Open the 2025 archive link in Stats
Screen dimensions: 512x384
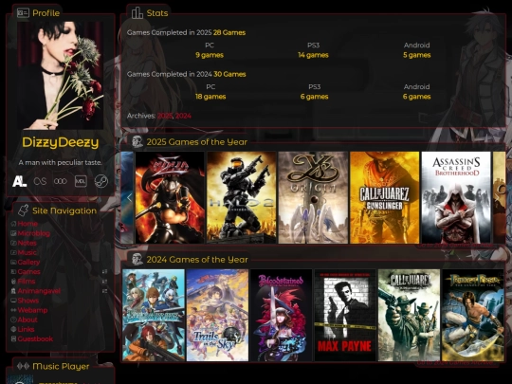(165, 116)
